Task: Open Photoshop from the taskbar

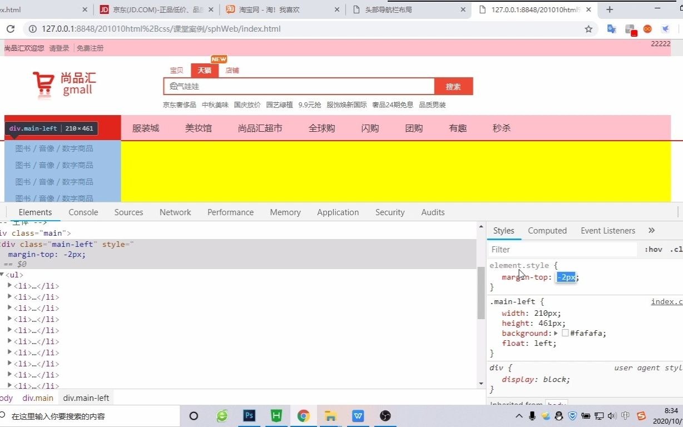Action: (249, 416)
